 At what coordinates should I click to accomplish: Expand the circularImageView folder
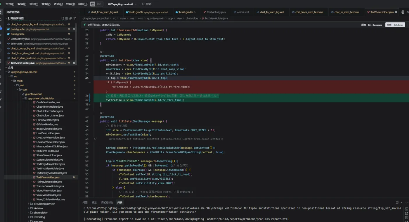tap(44, 204)
